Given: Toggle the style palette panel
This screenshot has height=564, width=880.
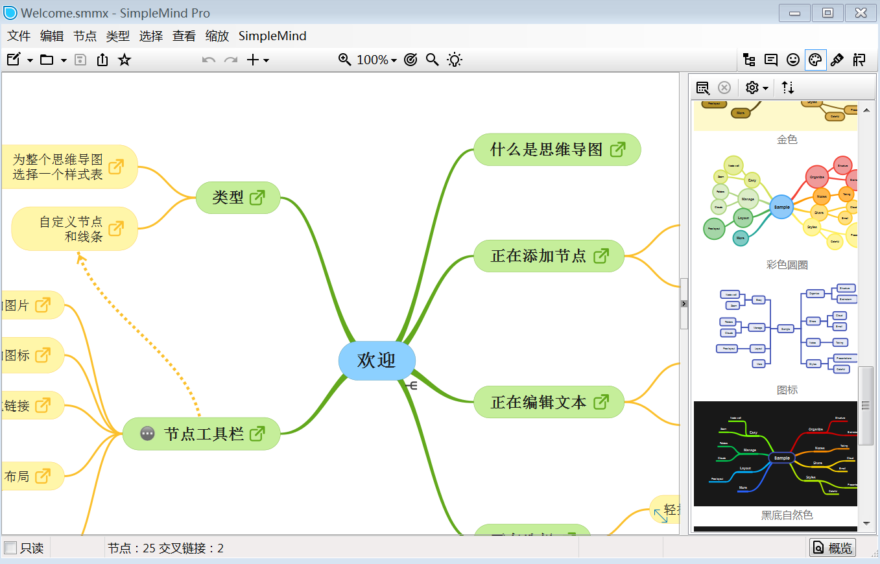Looking at the screenshot, I should pyautogui.click(x=815, y=60).
